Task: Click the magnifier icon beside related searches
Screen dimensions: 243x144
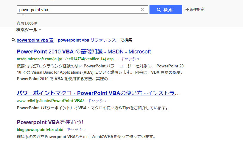Action: click(x=13, y=40)
